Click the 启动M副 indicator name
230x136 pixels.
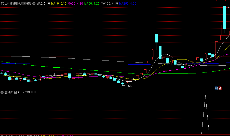(10, 92)
